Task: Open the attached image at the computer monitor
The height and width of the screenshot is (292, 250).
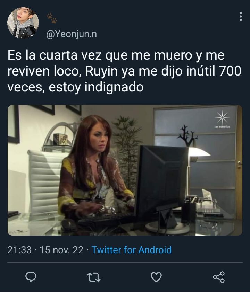Action: [x=162, y=184]
